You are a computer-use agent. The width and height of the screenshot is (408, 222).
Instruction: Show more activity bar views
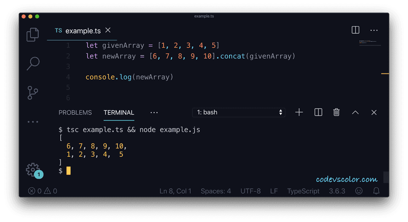pos(33,122)
